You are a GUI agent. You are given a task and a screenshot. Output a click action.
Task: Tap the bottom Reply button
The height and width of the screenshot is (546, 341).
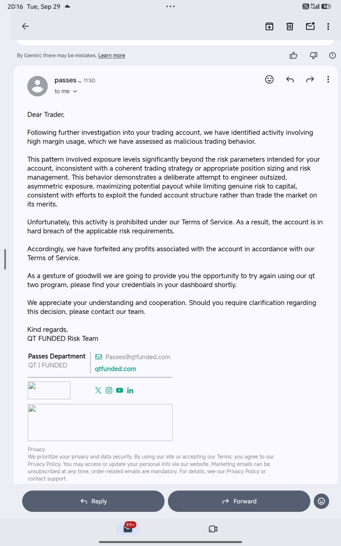pos(93,501)
